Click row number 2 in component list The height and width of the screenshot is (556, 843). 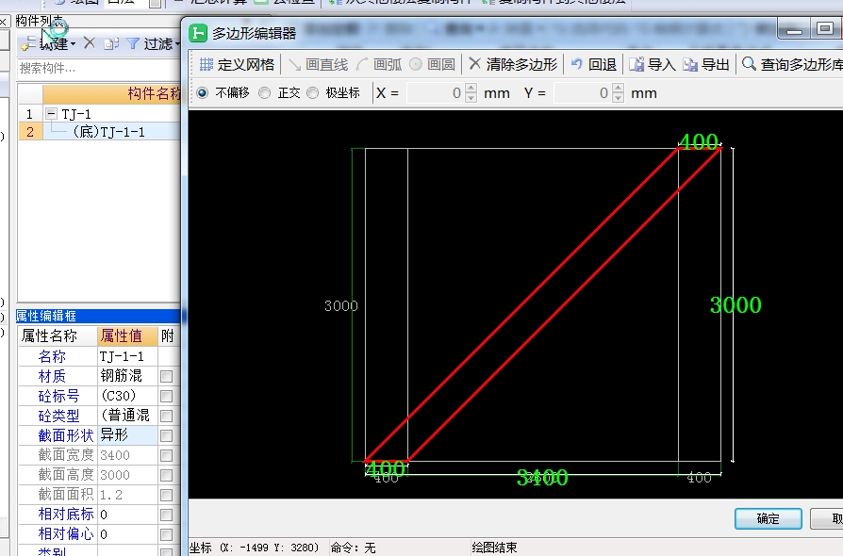(x=30, y=132)
